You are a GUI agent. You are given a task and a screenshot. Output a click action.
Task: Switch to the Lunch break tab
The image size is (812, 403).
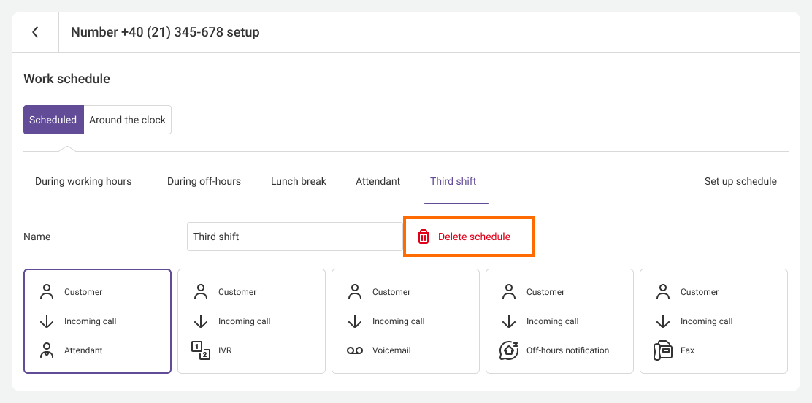pos(298,181)
